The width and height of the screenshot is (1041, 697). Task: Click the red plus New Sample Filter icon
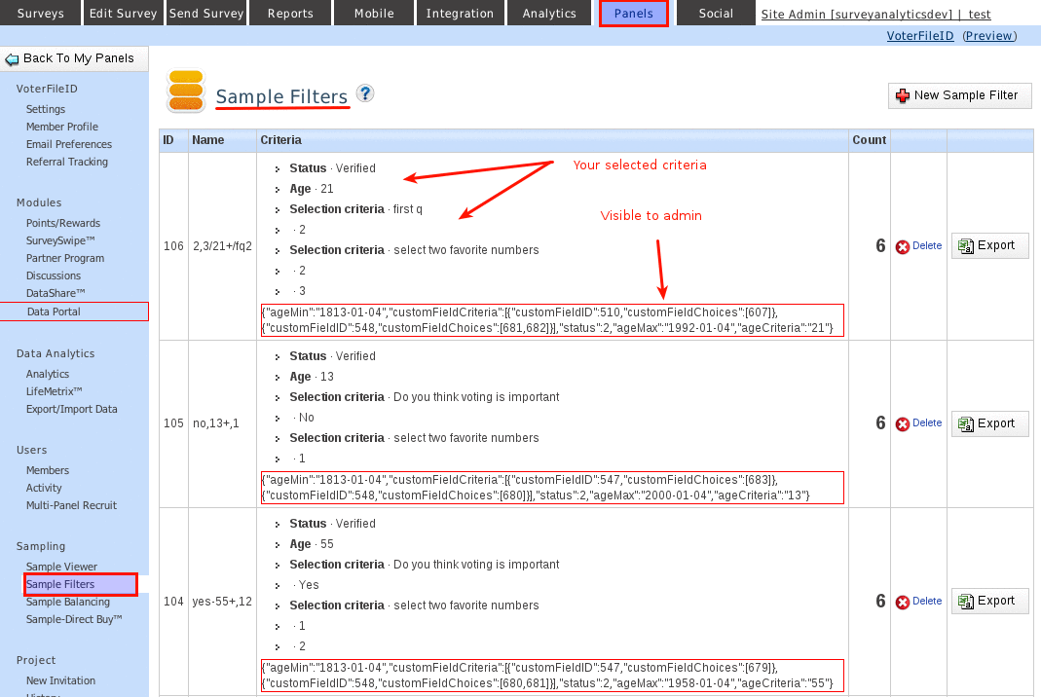[903, 95]
